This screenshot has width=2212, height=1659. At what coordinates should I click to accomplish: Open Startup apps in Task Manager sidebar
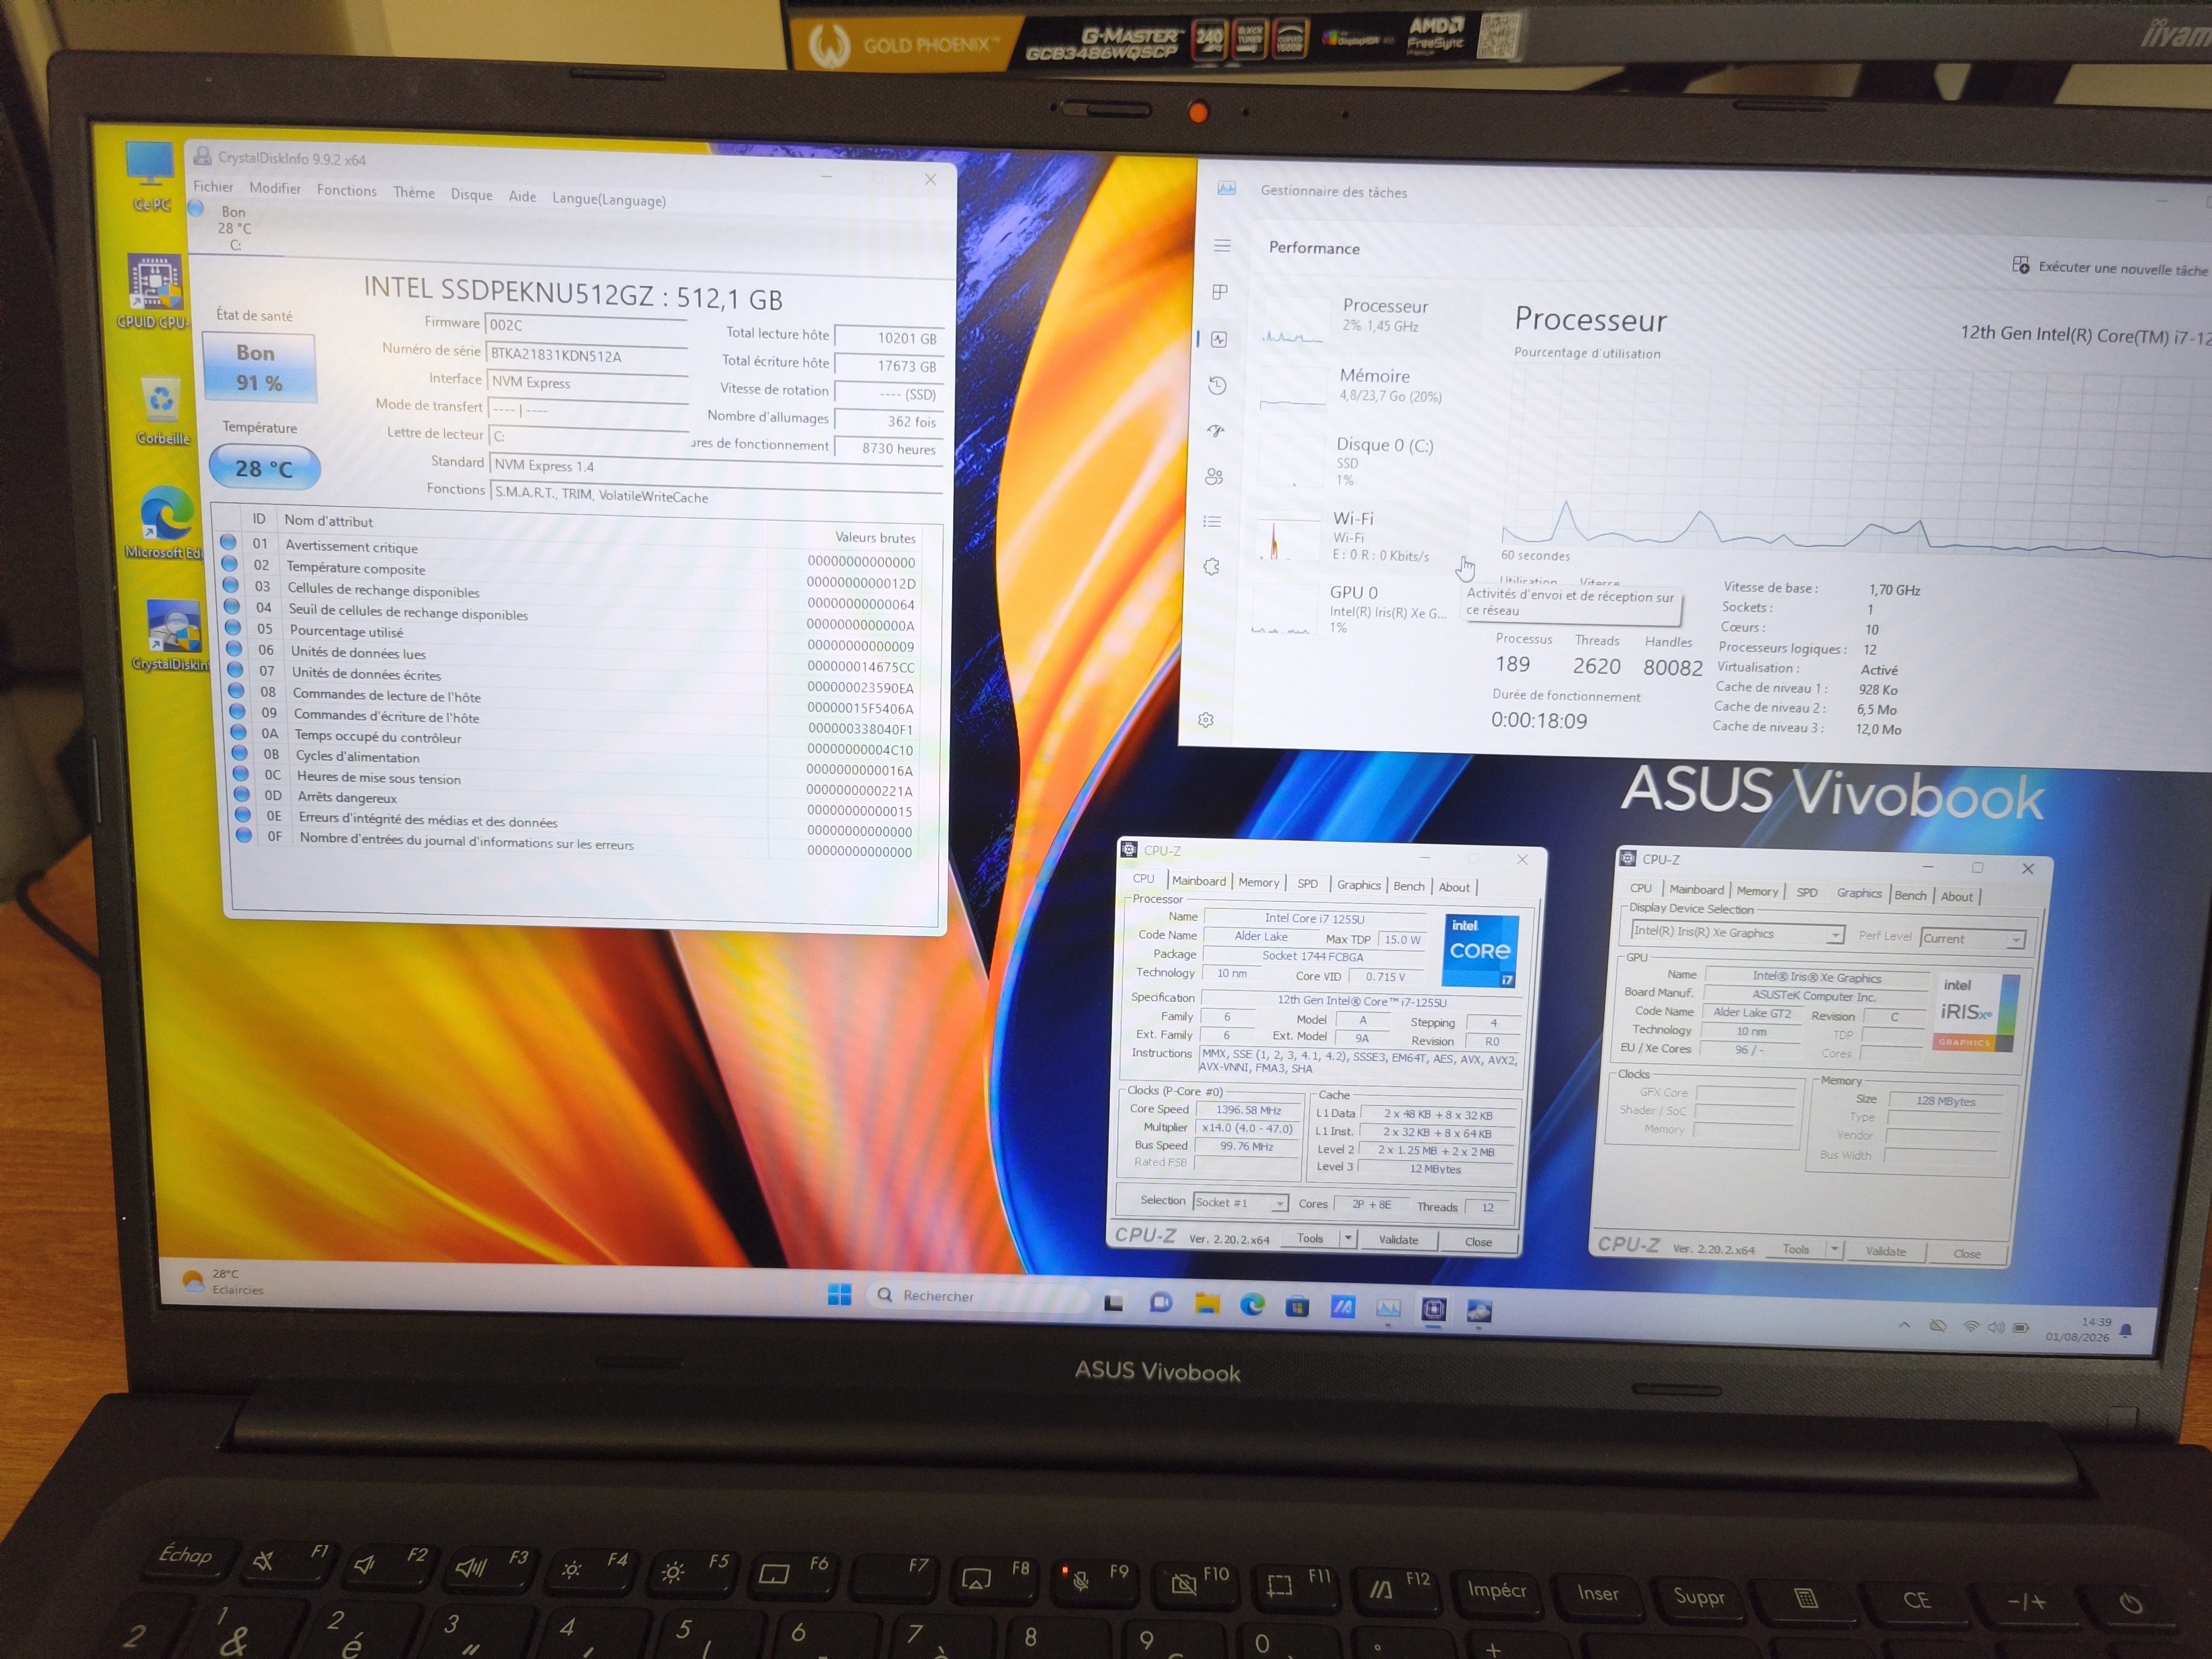point(1216,431)
